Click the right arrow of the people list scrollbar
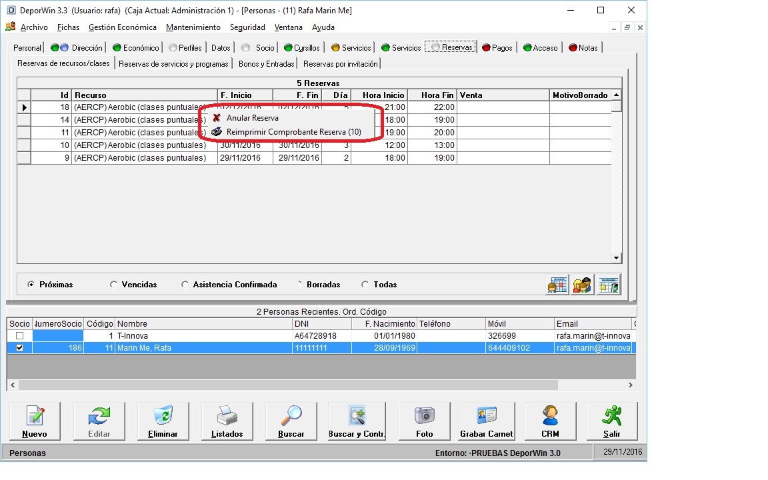The height and width of the screenshot is (480, 768). (631, 385)
